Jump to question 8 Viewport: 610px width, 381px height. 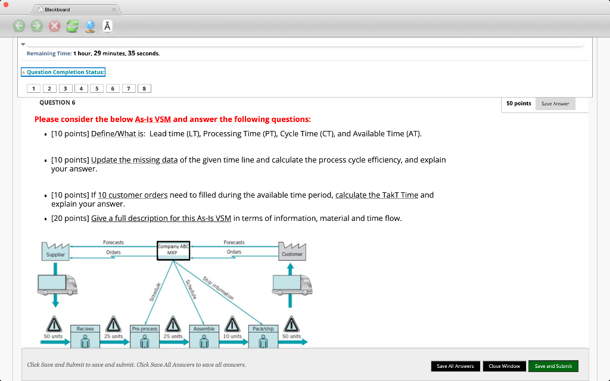[x=144, y=89]
